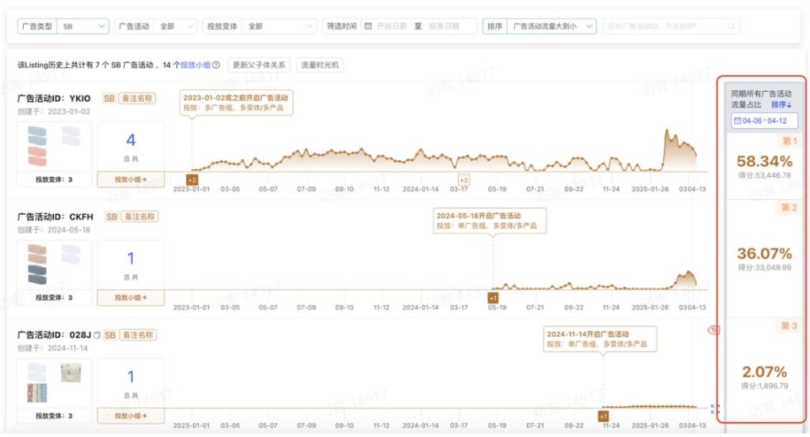The image size is (810, 437).
Task: Click the percent tag icon beside third chart
Action: click(713, 330)
